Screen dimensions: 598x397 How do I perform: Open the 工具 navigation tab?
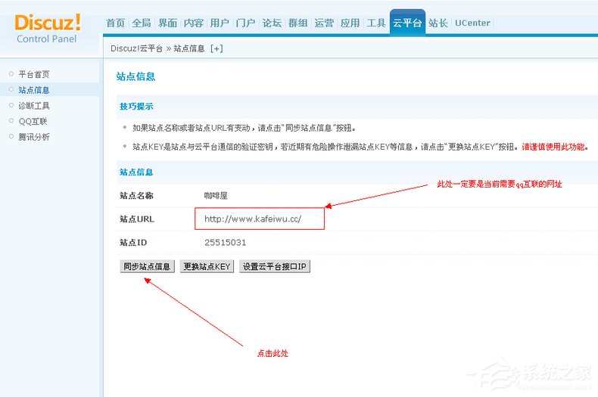coord(376,23)
